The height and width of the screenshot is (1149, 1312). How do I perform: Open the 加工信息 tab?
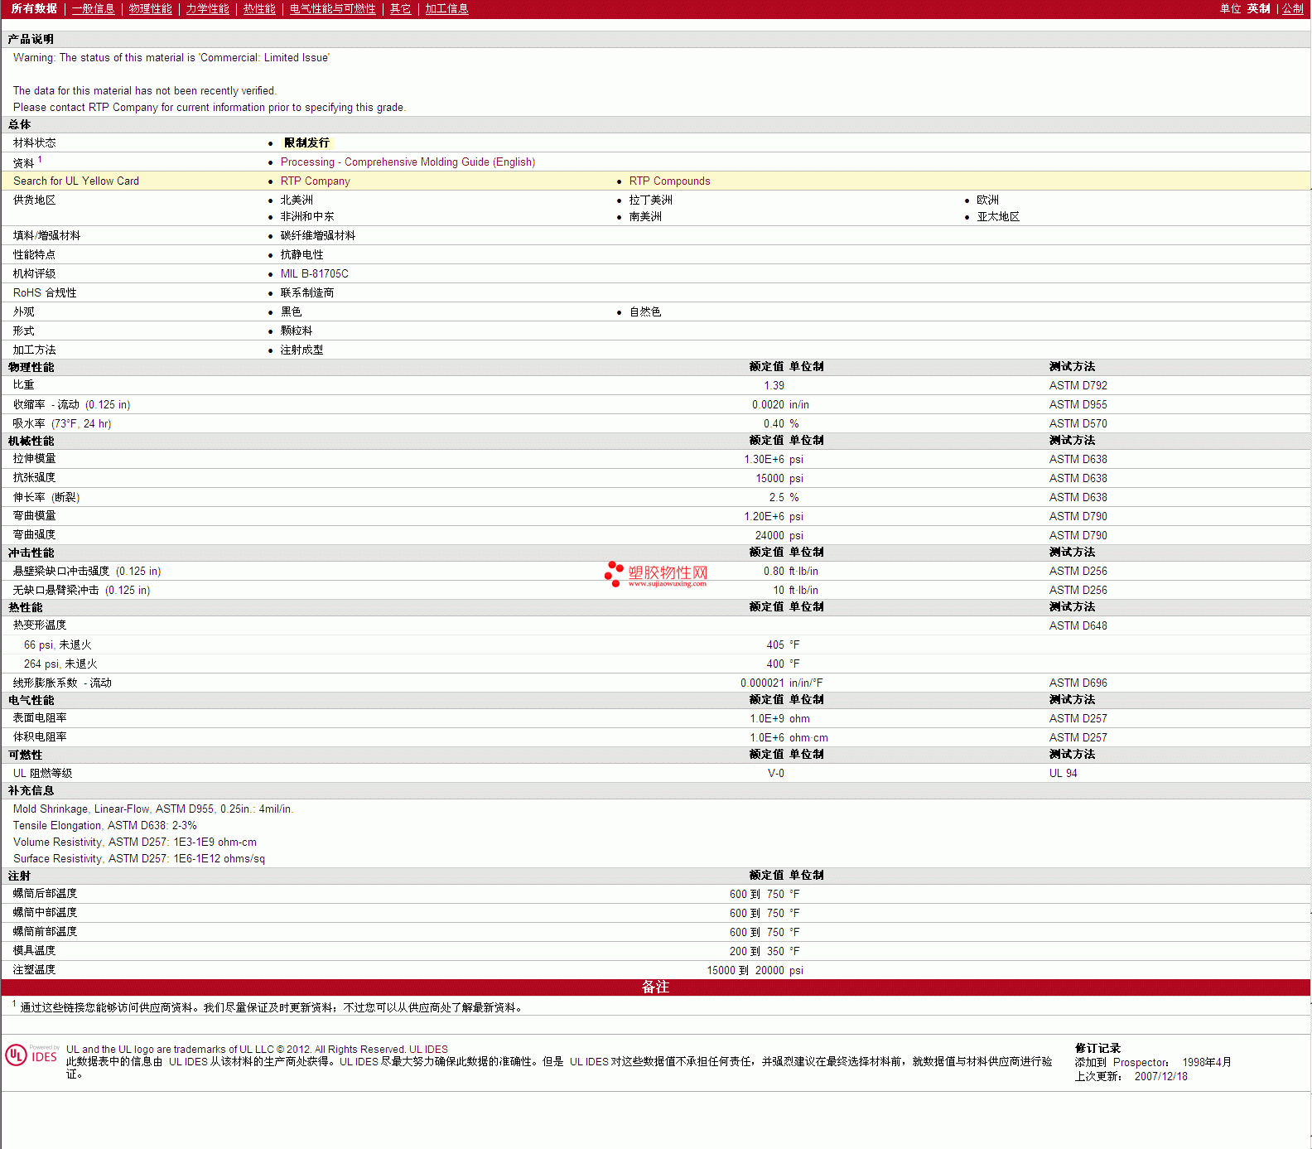[446, 9]
